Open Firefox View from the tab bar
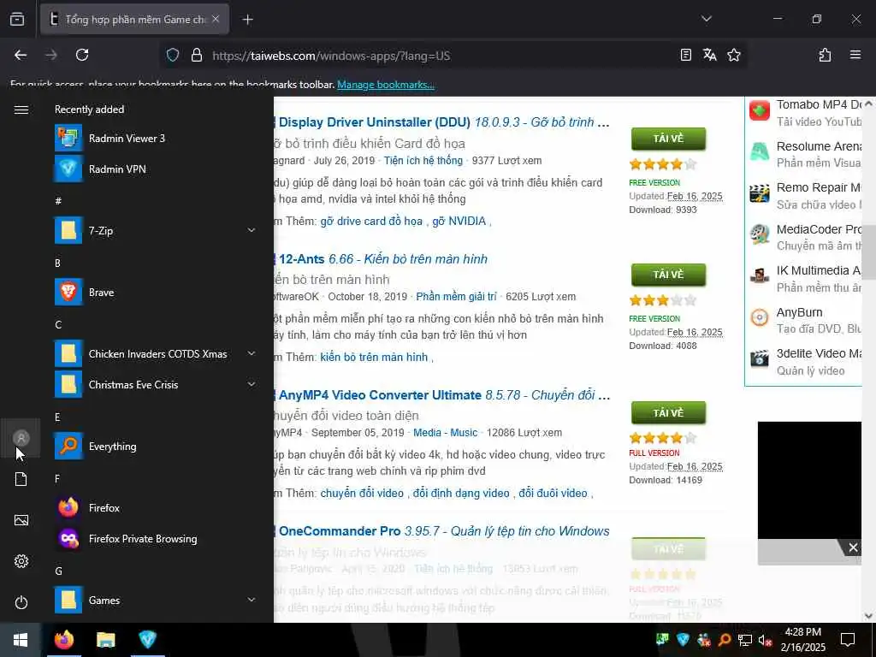Screen dimensions: 876x657 (x=17, y=19)
